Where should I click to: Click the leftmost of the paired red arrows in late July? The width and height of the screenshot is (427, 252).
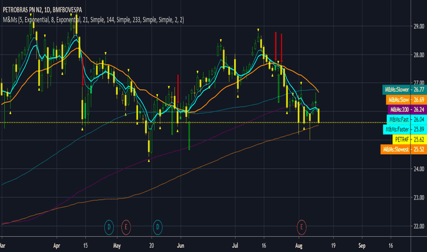276,47
